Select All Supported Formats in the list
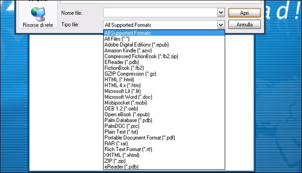 (x=164, y=33)
